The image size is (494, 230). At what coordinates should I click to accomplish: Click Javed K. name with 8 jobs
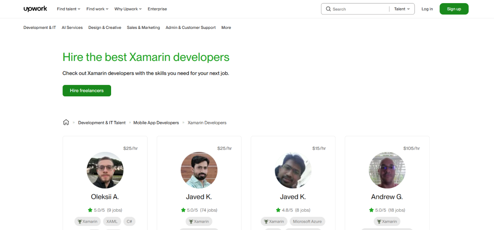click(293, 197)
